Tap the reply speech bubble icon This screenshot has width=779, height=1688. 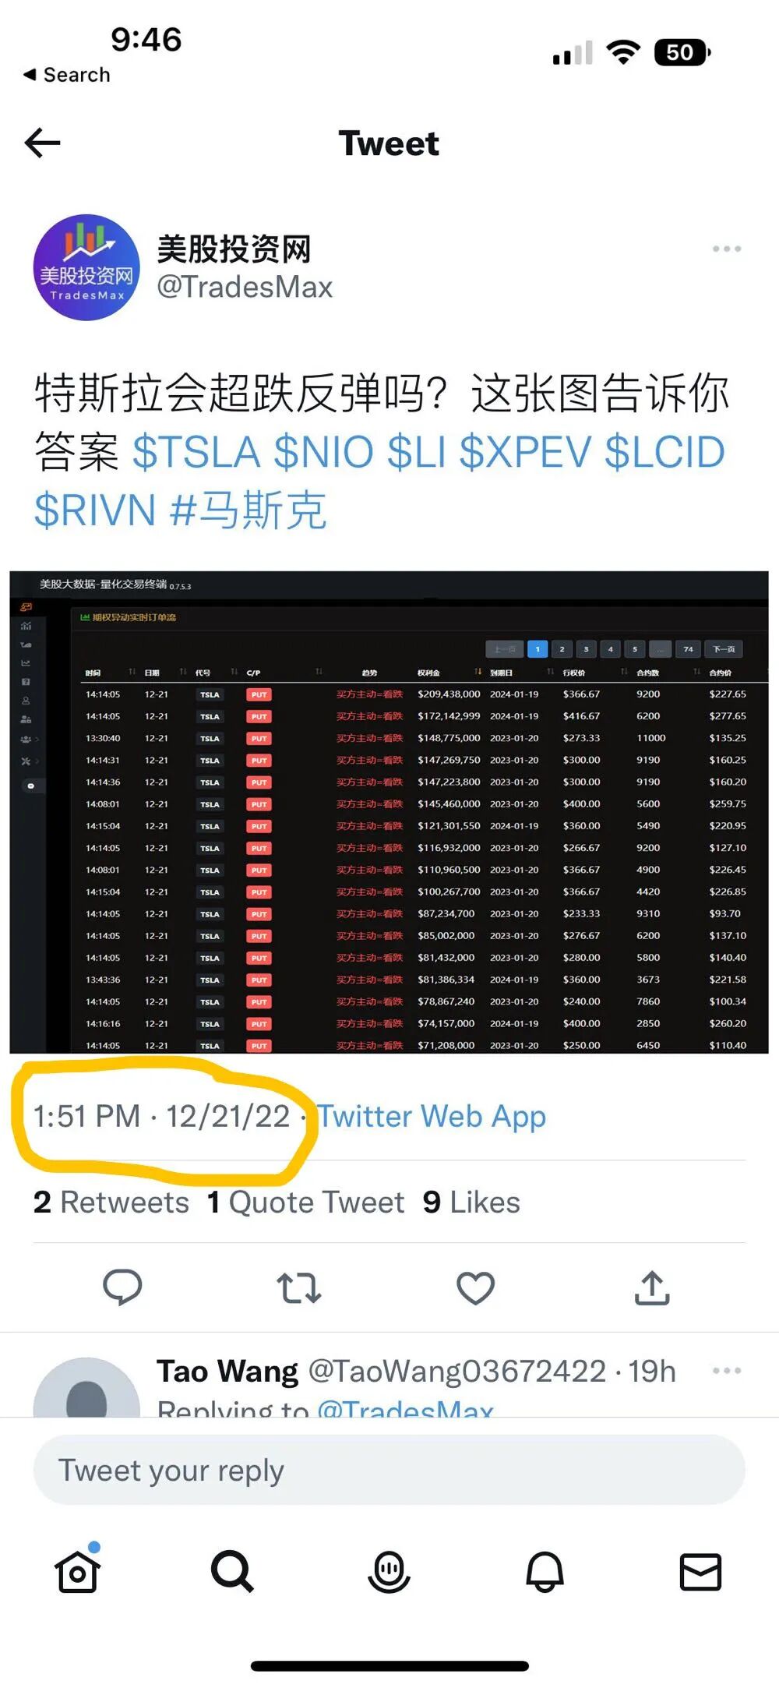[x=122, y=1287]
